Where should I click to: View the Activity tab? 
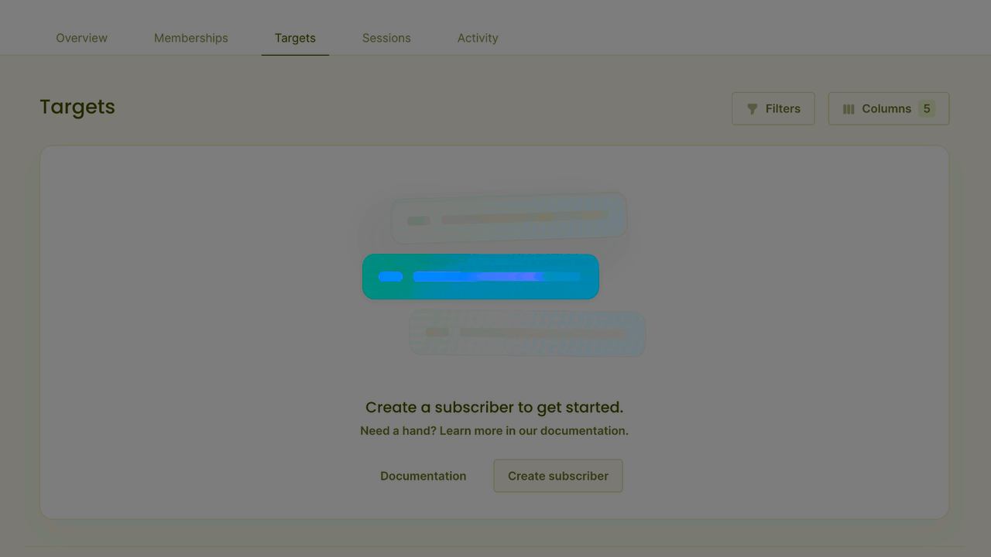[x=478, y=38]
